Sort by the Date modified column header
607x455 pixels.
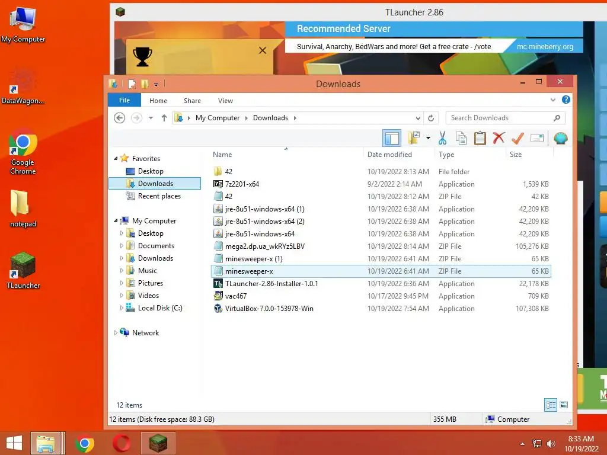point(389,155)
